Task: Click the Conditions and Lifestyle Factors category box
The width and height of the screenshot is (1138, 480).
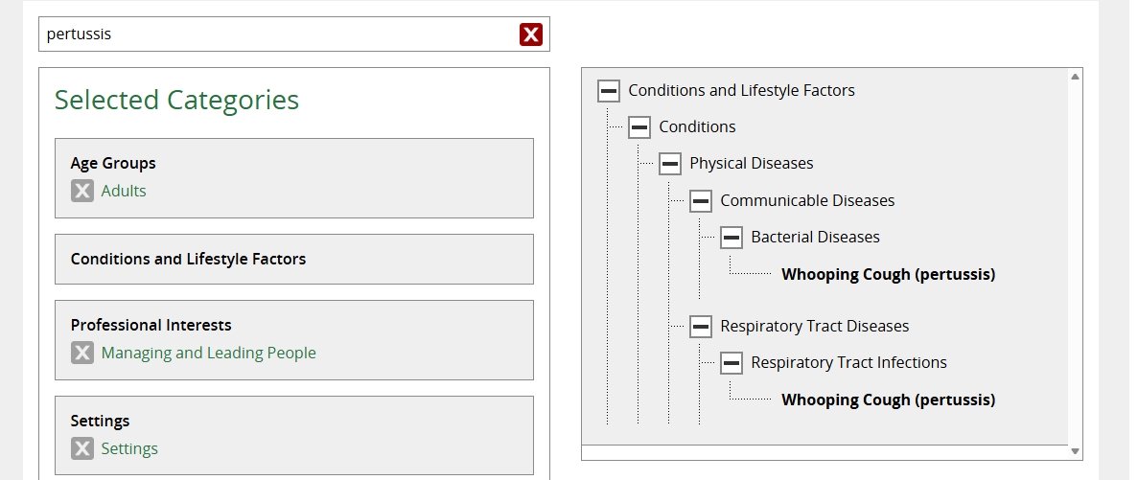Action: 293,260
